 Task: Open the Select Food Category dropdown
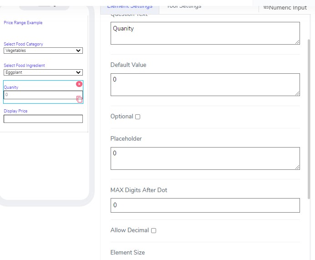click(x=43, y=51)
